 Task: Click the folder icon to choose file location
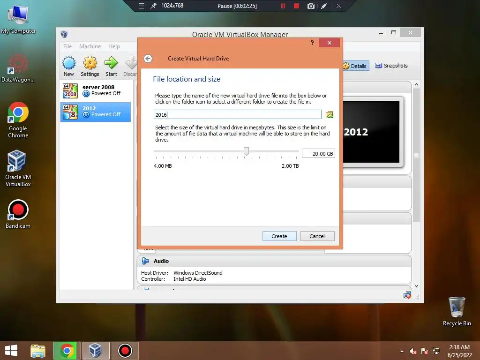pos(330,115)
